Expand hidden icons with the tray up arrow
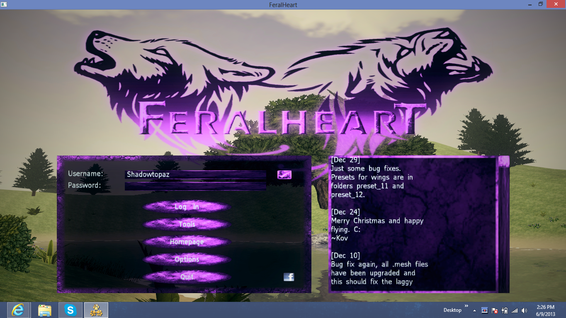 click(474, 311)
